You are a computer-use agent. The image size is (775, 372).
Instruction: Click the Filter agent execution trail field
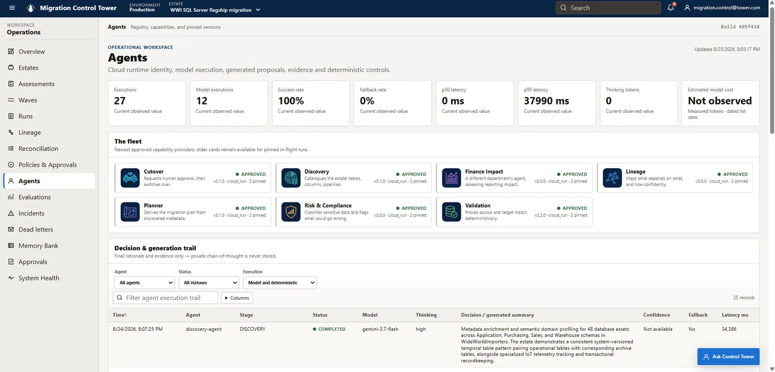[x=165, y=298]
